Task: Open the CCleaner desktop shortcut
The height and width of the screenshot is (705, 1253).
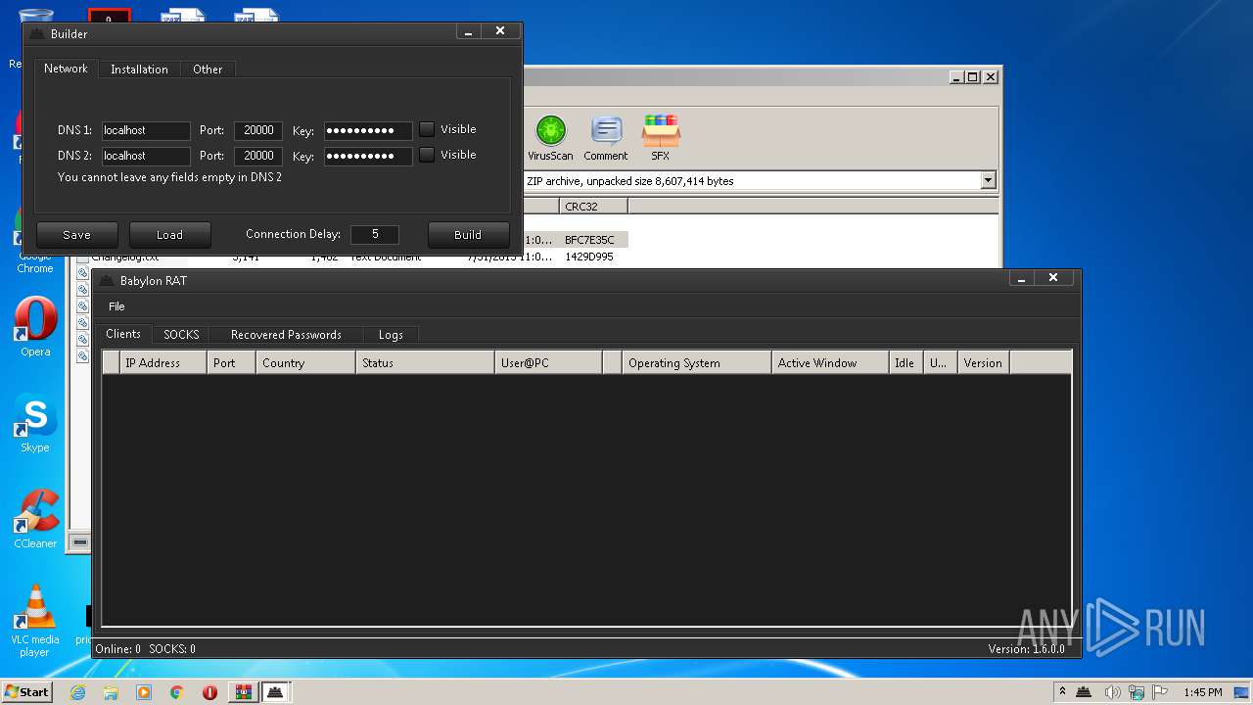Action: (35, 519)
